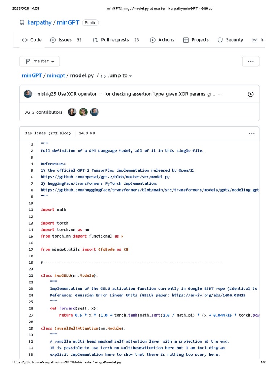278x371 pixels.
Task: Open the master branch dropdown
Action: (x=39, y=61)
